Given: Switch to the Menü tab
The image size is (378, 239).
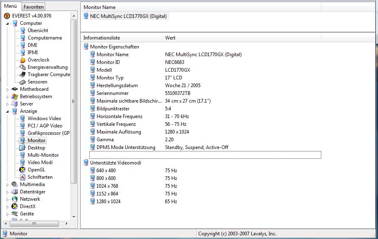Looking at the screenshot, I should pyautogui.click(x=11, y=6).
